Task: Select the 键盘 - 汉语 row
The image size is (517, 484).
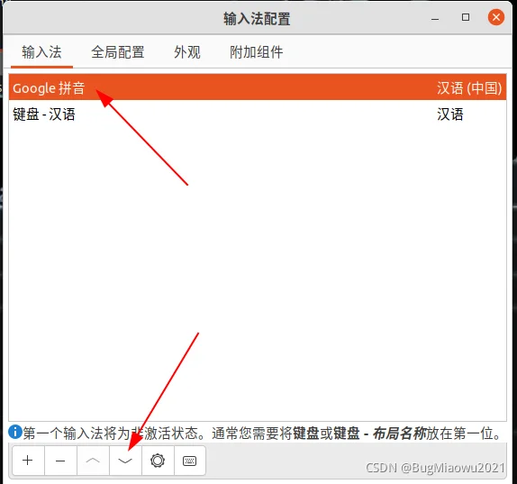Action: point(258,114)
